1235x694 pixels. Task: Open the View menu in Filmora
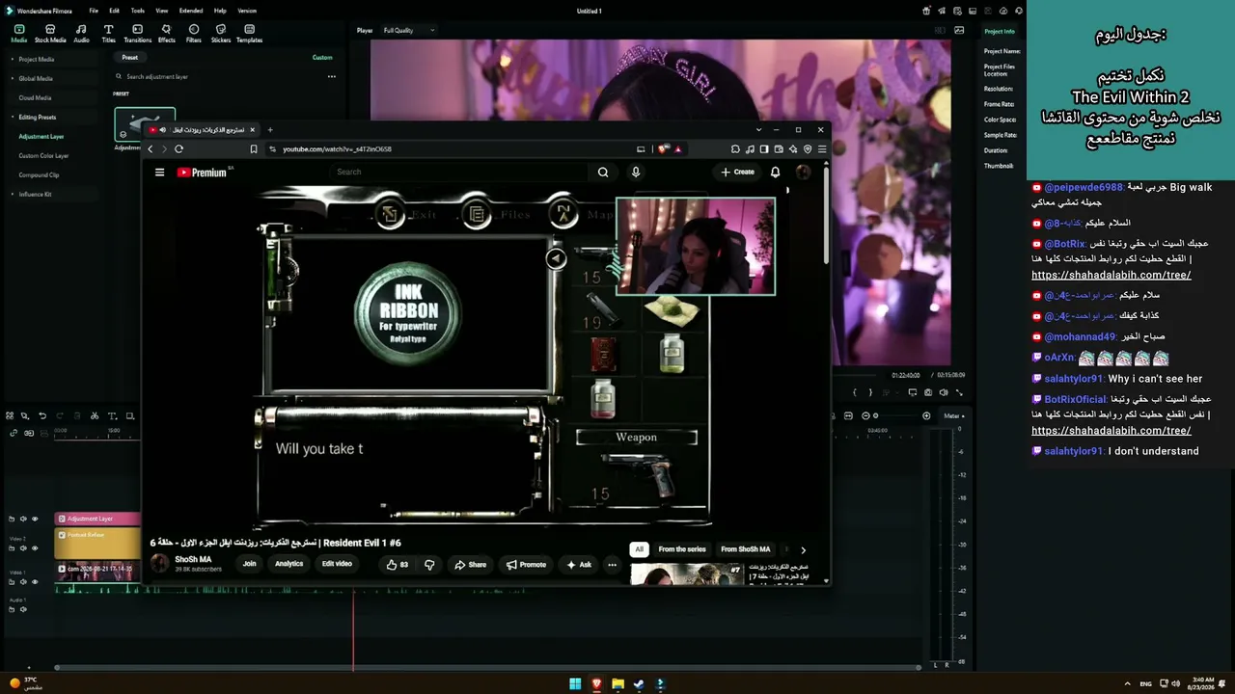(x=161, y=11)
